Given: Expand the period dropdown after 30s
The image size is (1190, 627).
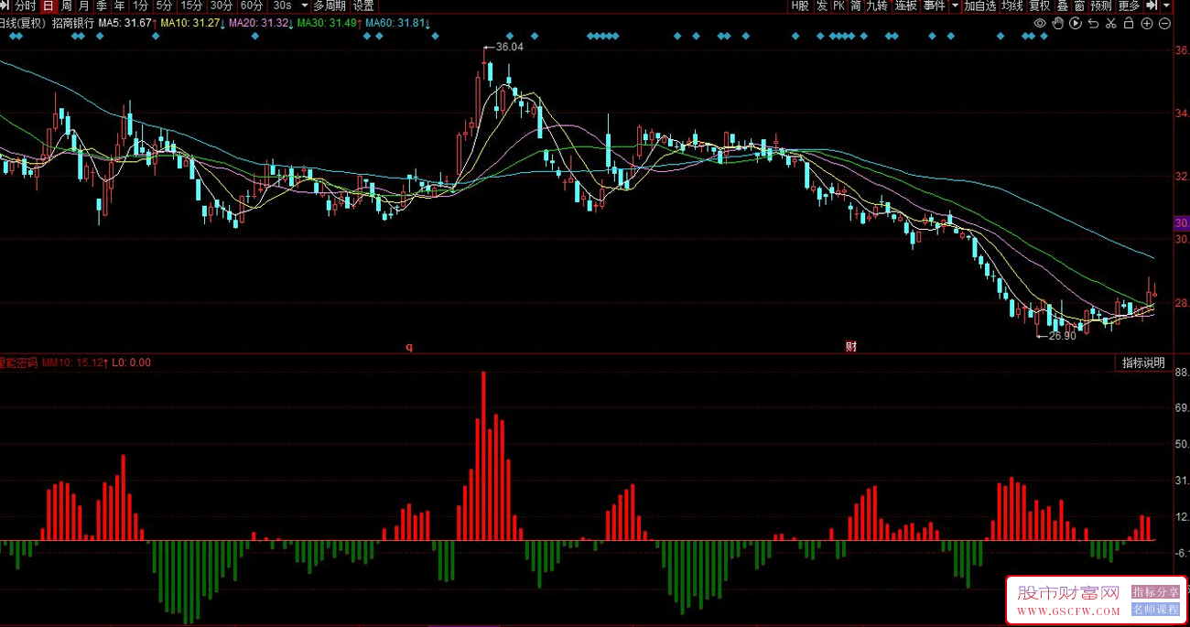Looking at the screenshot, I should tap(305, 5).
